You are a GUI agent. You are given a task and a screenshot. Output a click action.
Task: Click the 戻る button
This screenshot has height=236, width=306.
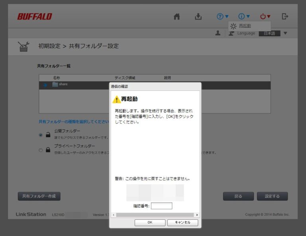pos(239,196)
